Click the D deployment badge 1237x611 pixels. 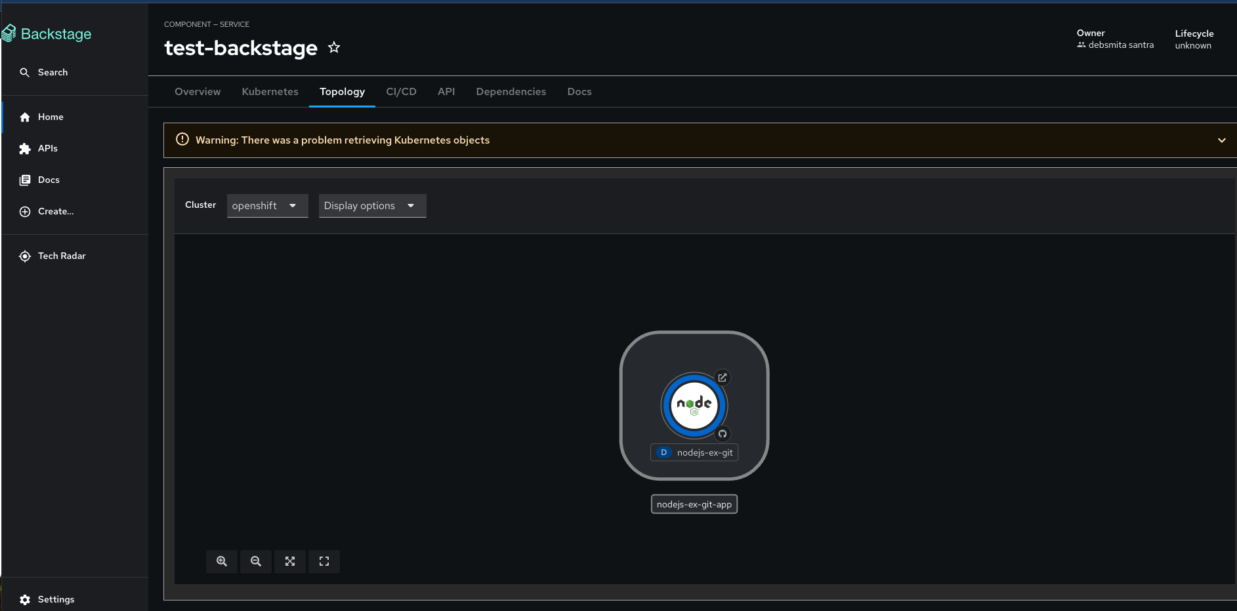(x=663, y=452)
